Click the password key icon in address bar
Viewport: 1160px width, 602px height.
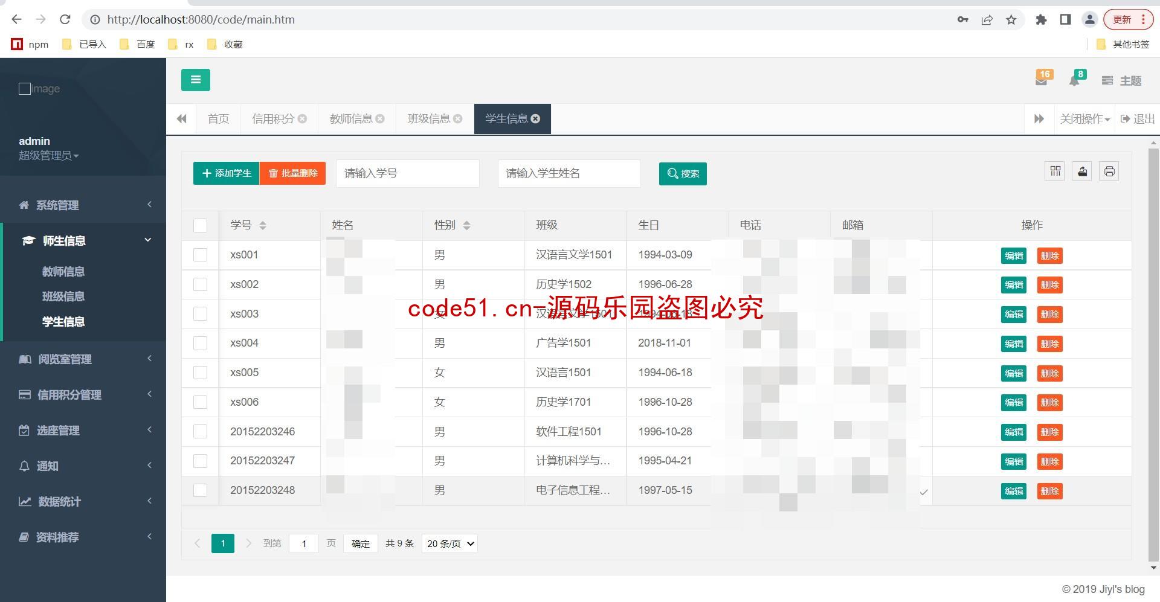(x=963, y=20)
